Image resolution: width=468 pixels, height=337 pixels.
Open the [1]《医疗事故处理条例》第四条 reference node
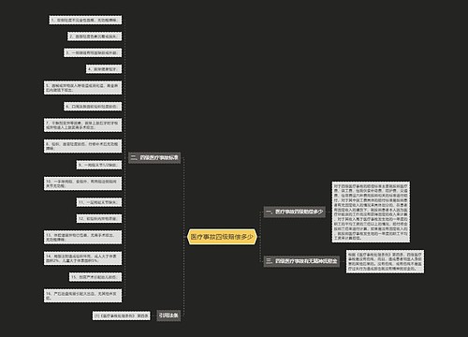pos(122,315)
